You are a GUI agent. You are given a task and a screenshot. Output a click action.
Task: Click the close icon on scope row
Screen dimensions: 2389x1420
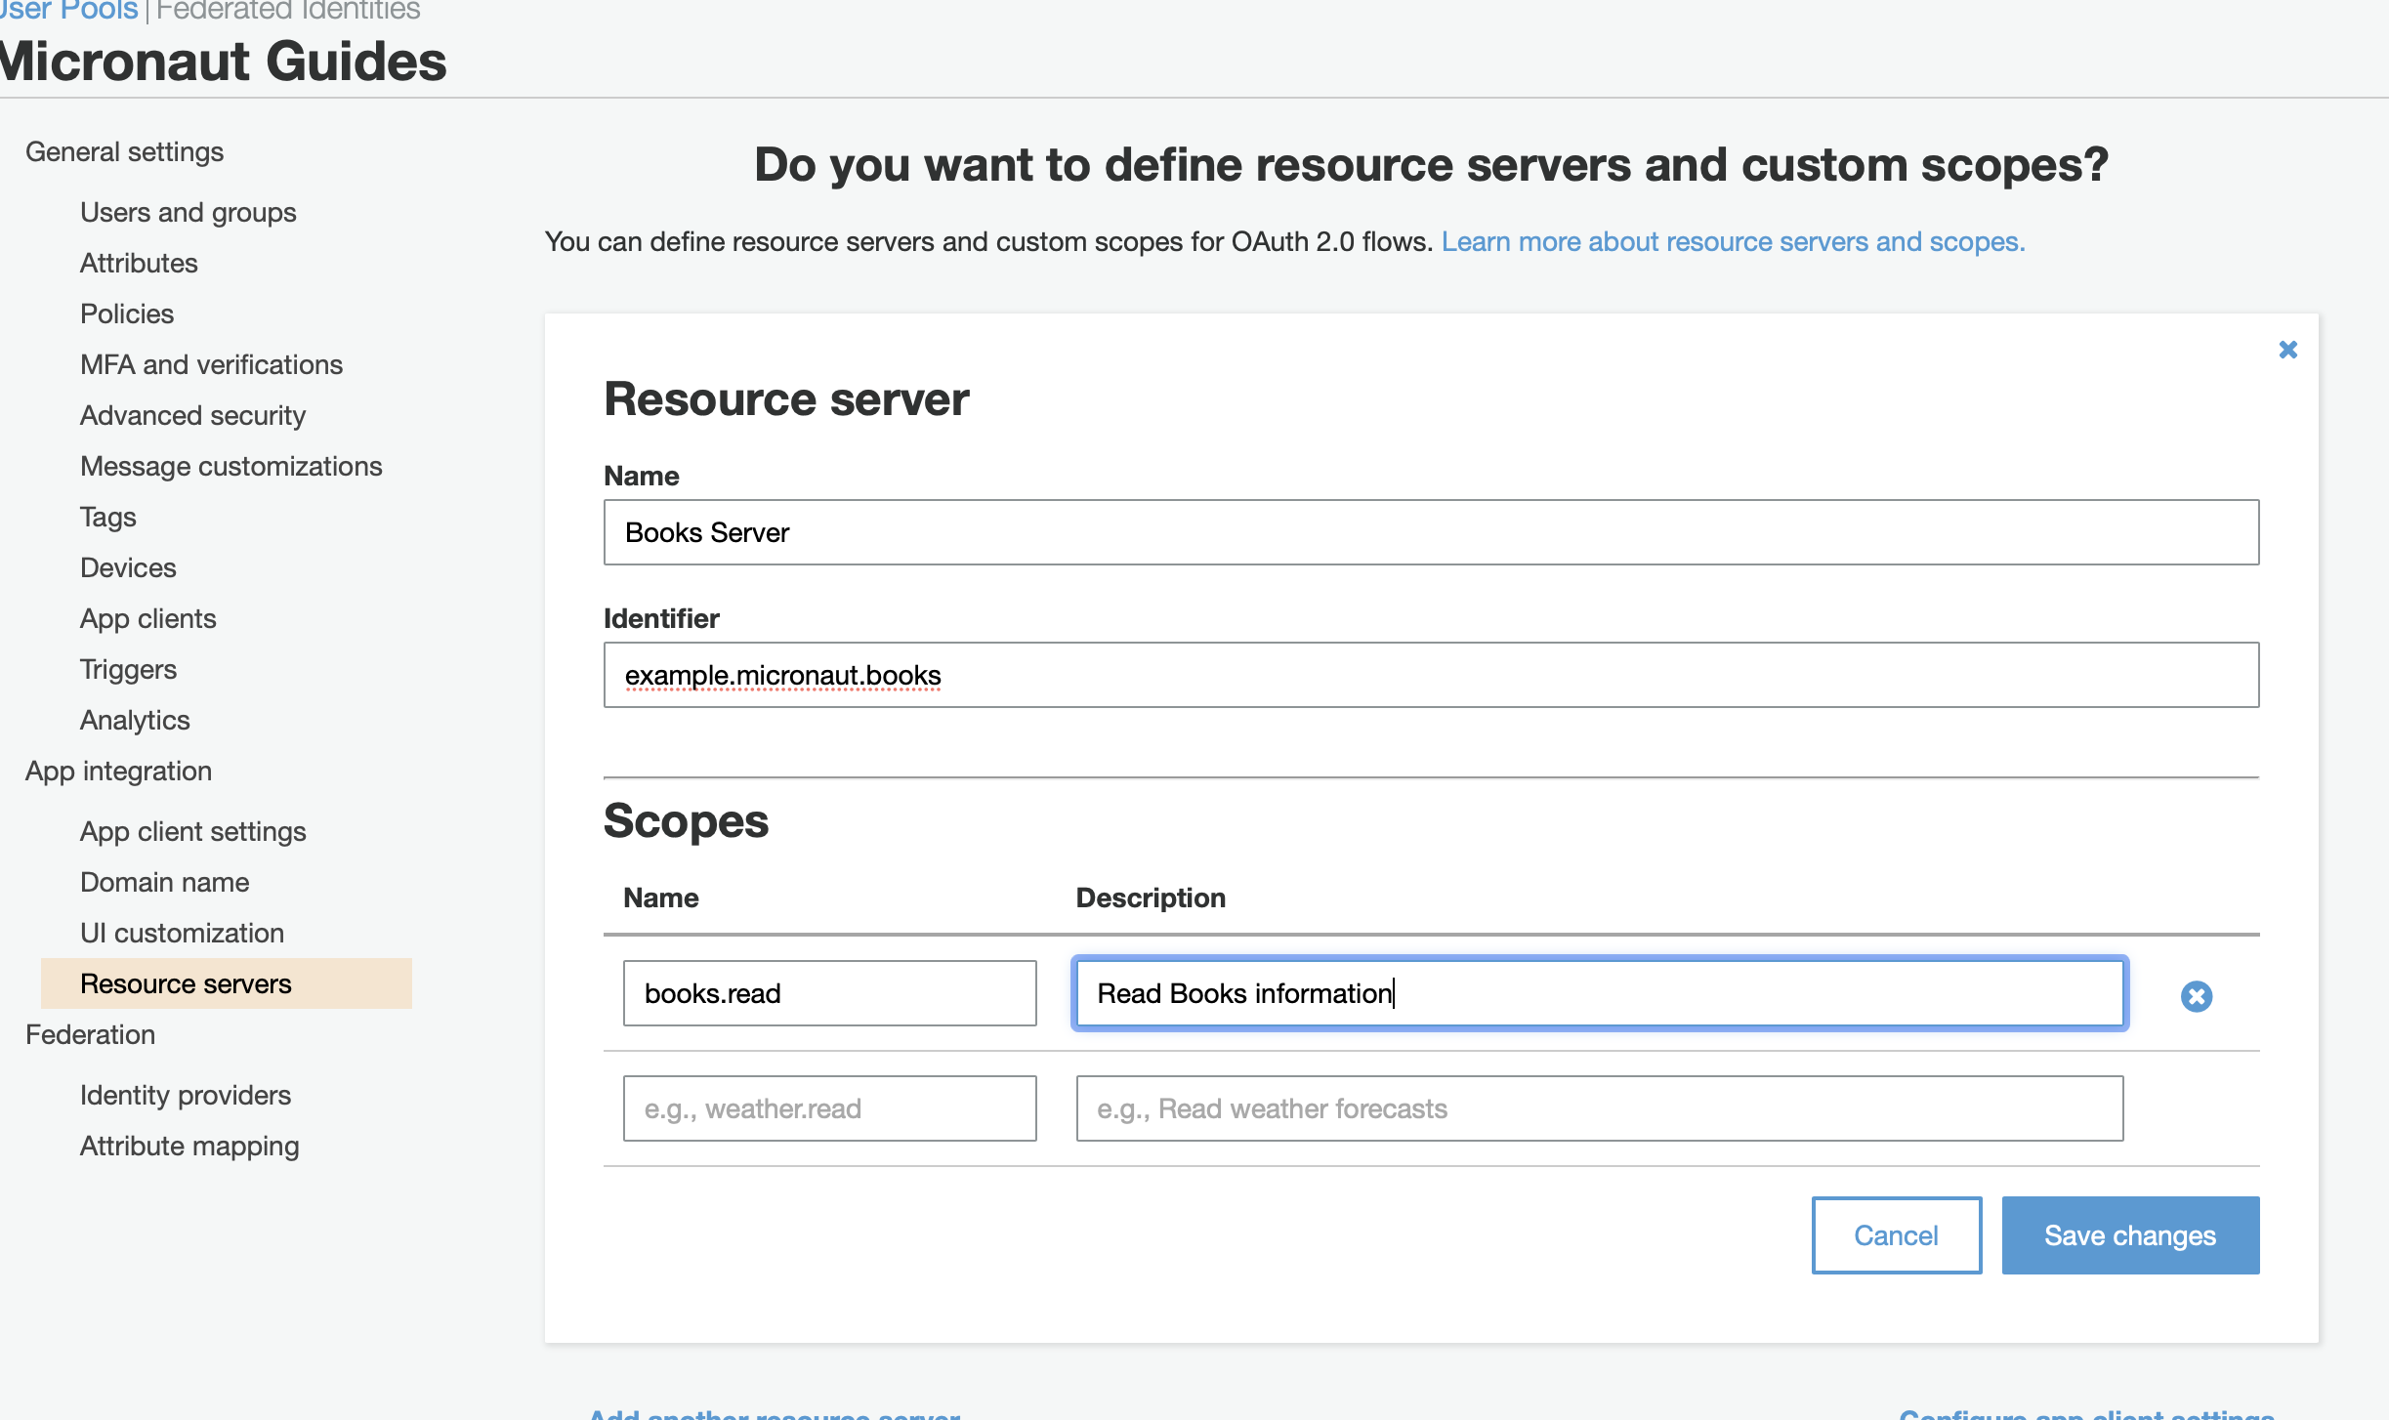pos(2195,996)
